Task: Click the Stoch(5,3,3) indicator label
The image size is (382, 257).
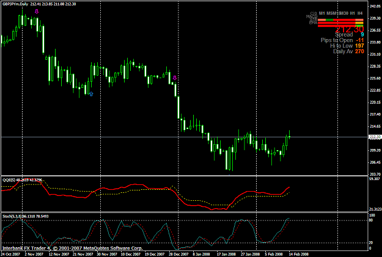Action: [x=12, y=216]
